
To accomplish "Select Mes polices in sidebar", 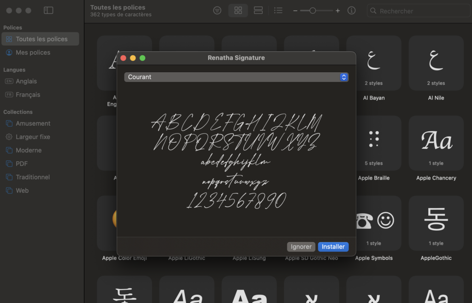I will tap(33, 52).
